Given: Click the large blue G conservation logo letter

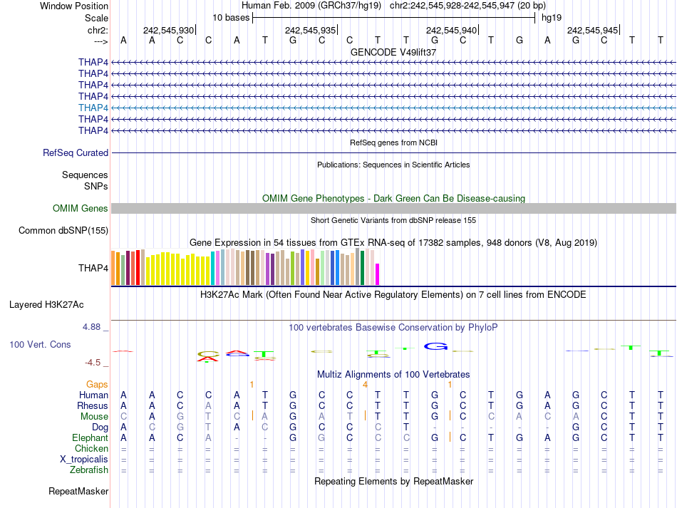Looking at the screenshot, I should (435, 347).
